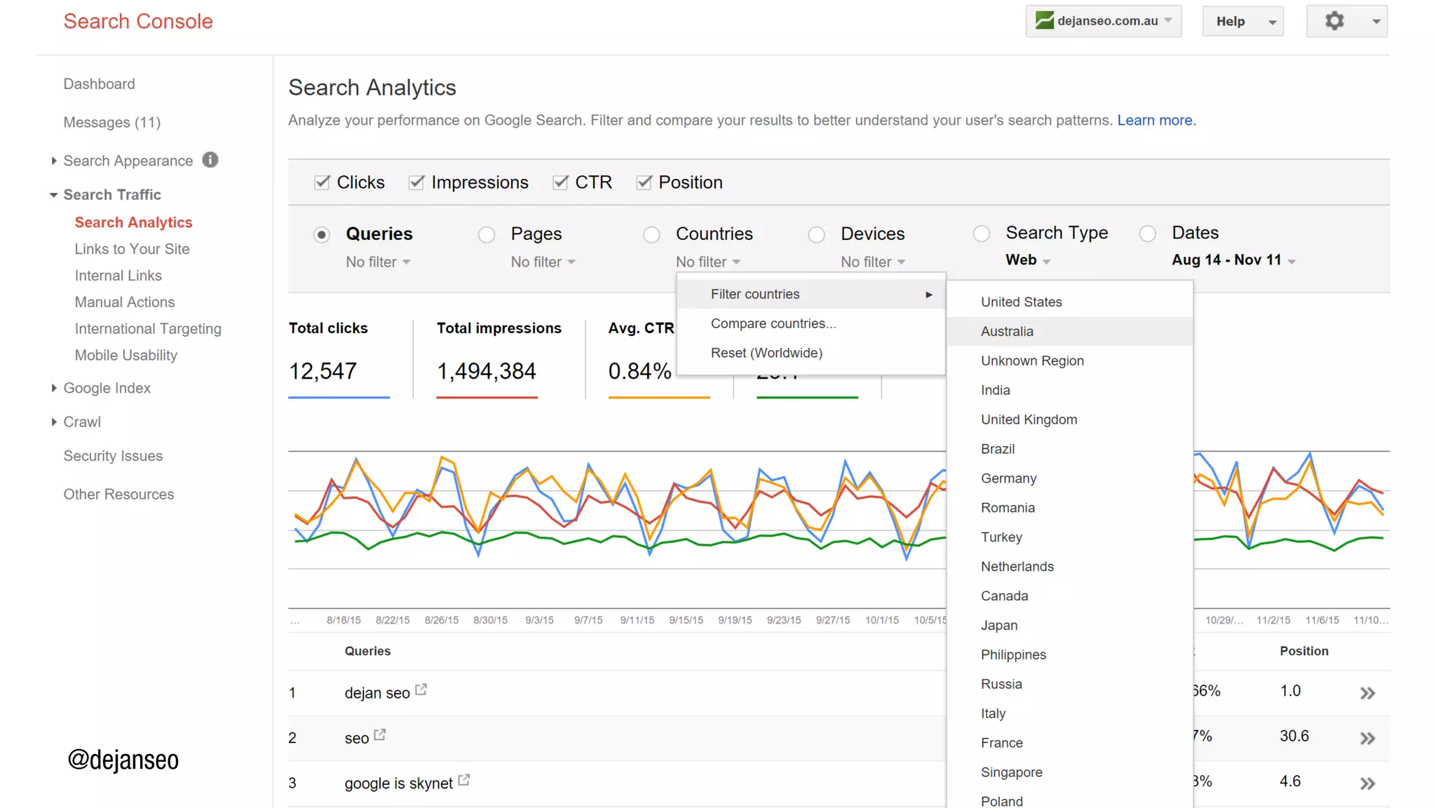Open external link icon next to 'dejan seo'
1436x808 pixels.
coord(421,690)
